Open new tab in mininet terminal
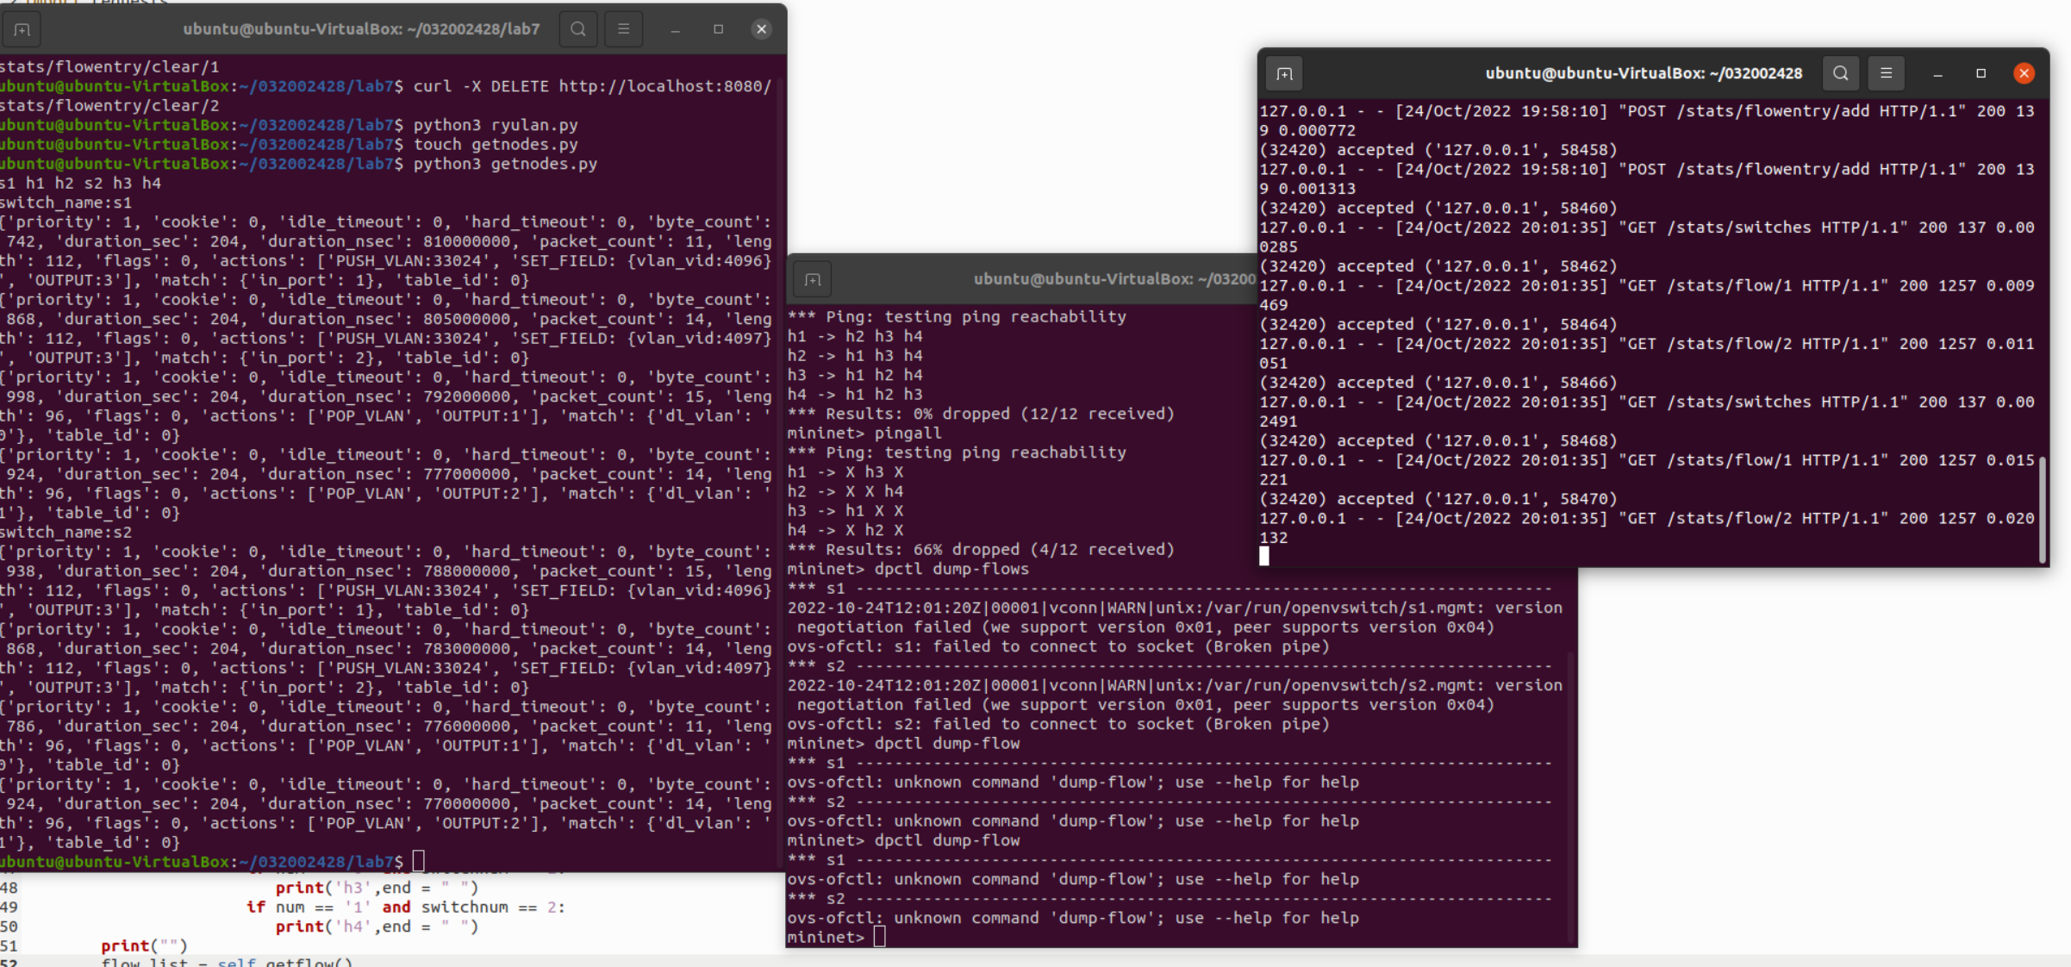 (812, 279)
